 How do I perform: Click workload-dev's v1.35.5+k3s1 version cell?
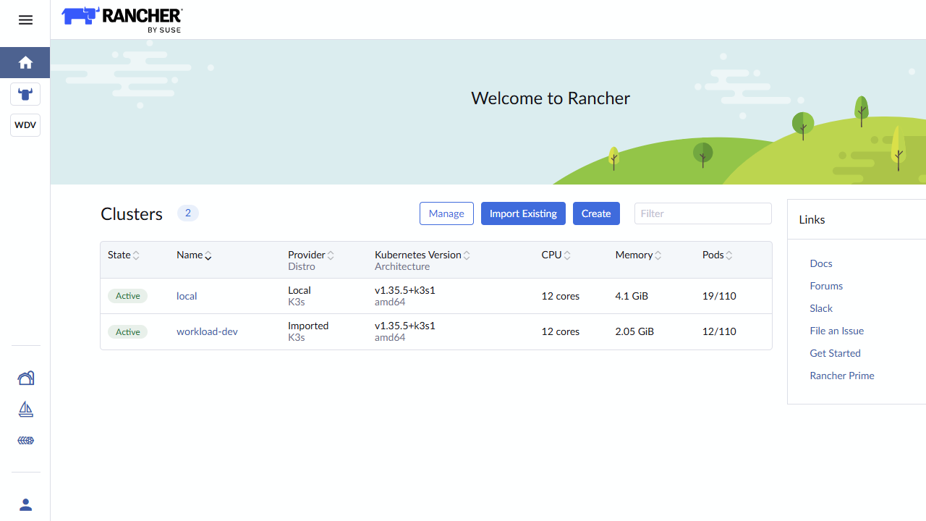pos(405,326)
